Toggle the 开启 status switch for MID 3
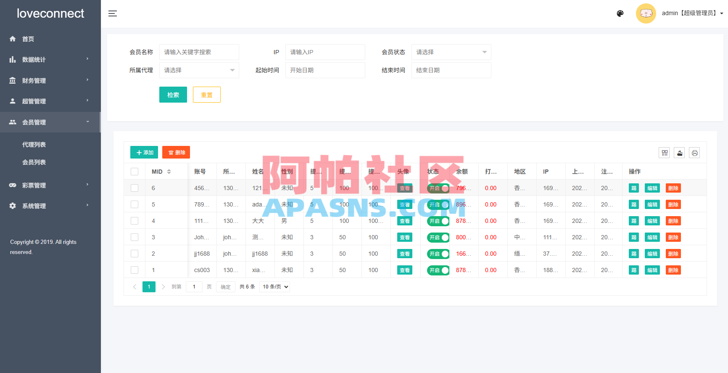The width and height of the screenshot is (728, 373). (x=438, y=237)
